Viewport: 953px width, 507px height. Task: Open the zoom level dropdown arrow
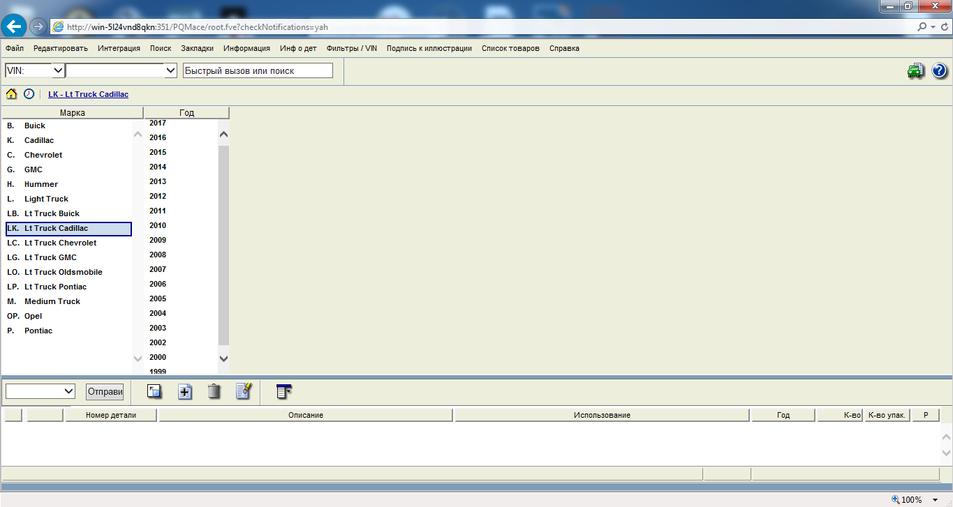coord(935,499)
